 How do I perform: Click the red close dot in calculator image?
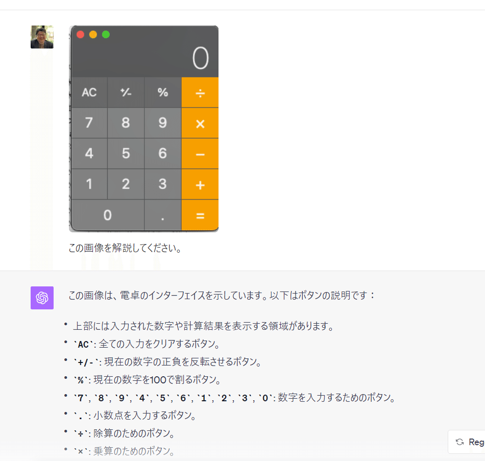81,34
